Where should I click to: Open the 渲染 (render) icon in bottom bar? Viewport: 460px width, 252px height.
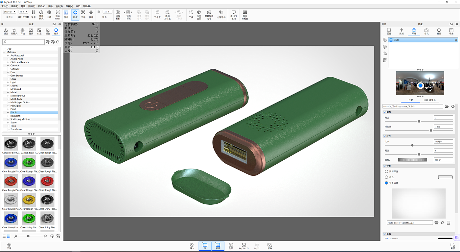[269, 245]
